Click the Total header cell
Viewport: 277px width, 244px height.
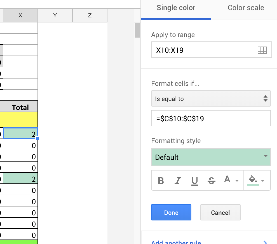(x=20, y=107)
